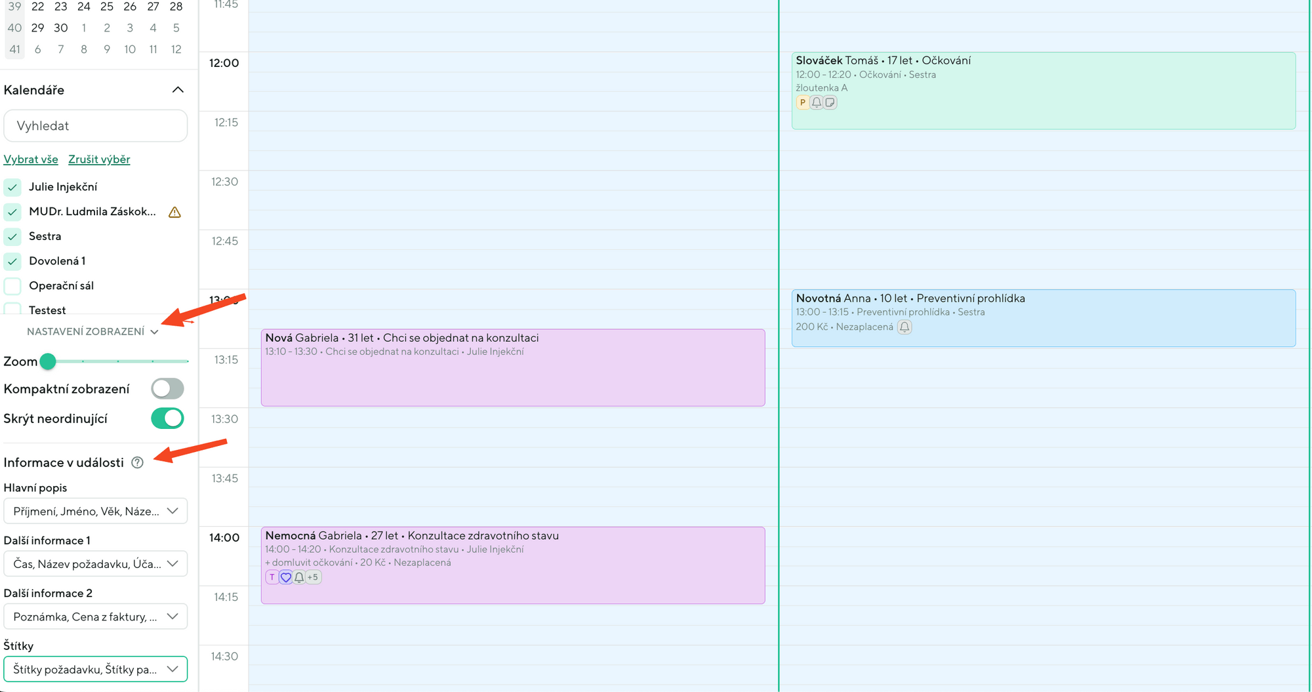
Task: Click the Zrušit výběr link
Action: point(99,159)
